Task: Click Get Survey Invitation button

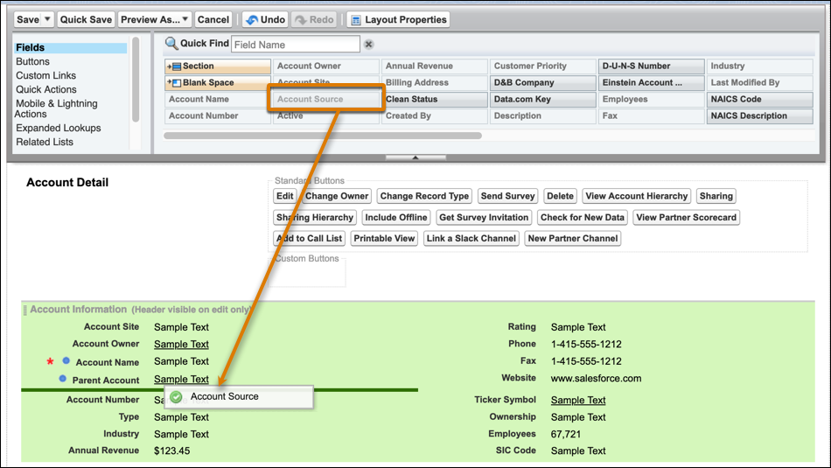Action: [484, 217]
